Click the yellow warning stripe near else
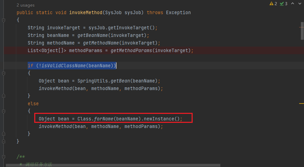The image size is (304, 167). coord(302,103)
